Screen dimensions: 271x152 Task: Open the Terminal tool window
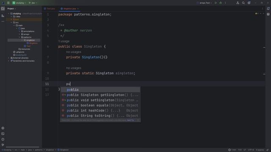click(x=3, y=134)
